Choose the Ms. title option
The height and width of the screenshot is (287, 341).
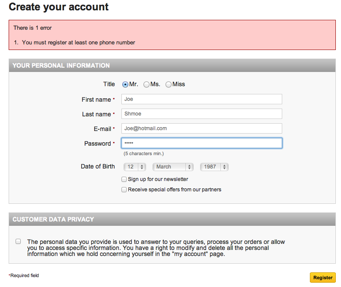(147, 84)
